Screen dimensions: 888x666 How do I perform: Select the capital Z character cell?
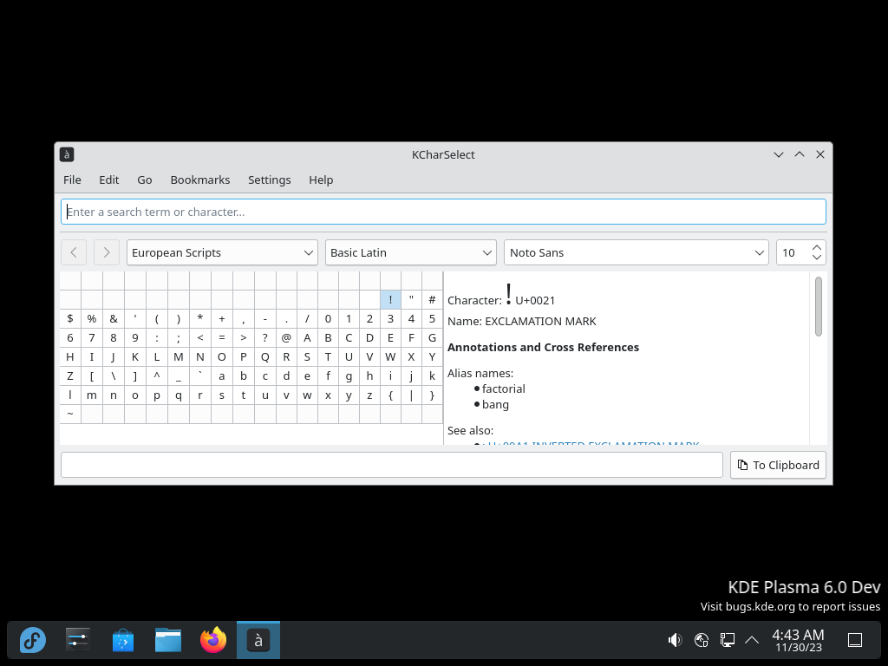pos(70,376)
